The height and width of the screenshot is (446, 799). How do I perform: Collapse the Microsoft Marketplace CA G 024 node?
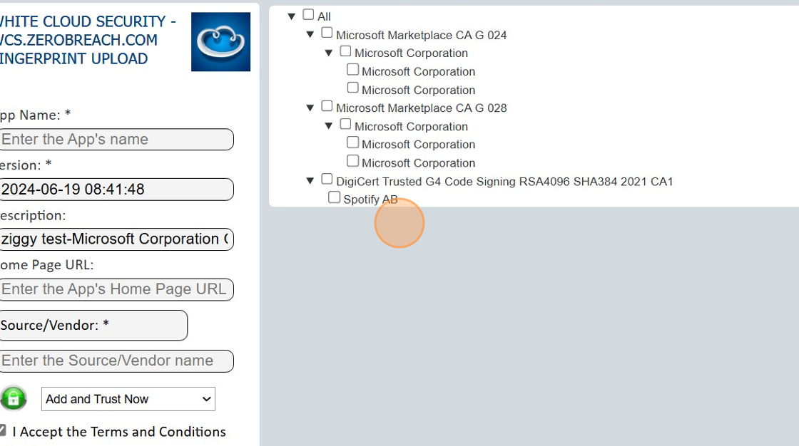point(310,34)
